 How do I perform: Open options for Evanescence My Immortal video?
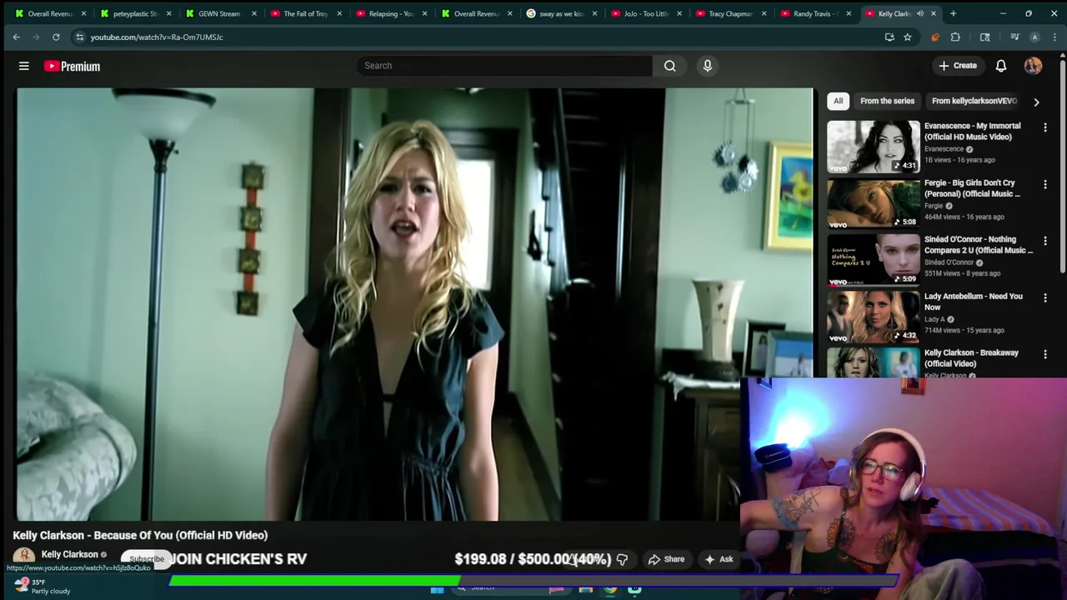point(1045,127)
